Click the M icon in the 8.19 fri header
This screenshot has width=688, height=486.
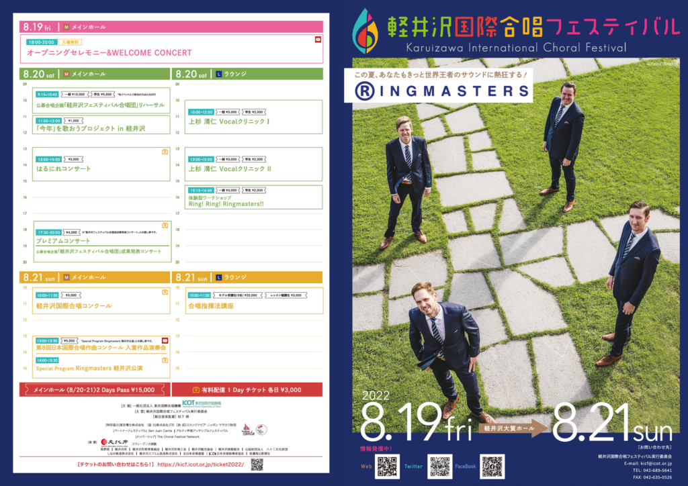pos(67,27)
